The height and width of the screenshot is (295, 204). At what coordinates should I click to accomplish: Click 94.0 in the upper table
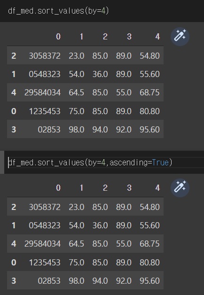coord(100,130)
